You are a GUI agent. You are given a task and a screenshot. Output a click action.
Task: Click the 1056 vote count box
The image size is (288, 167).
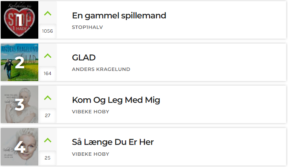47,31
